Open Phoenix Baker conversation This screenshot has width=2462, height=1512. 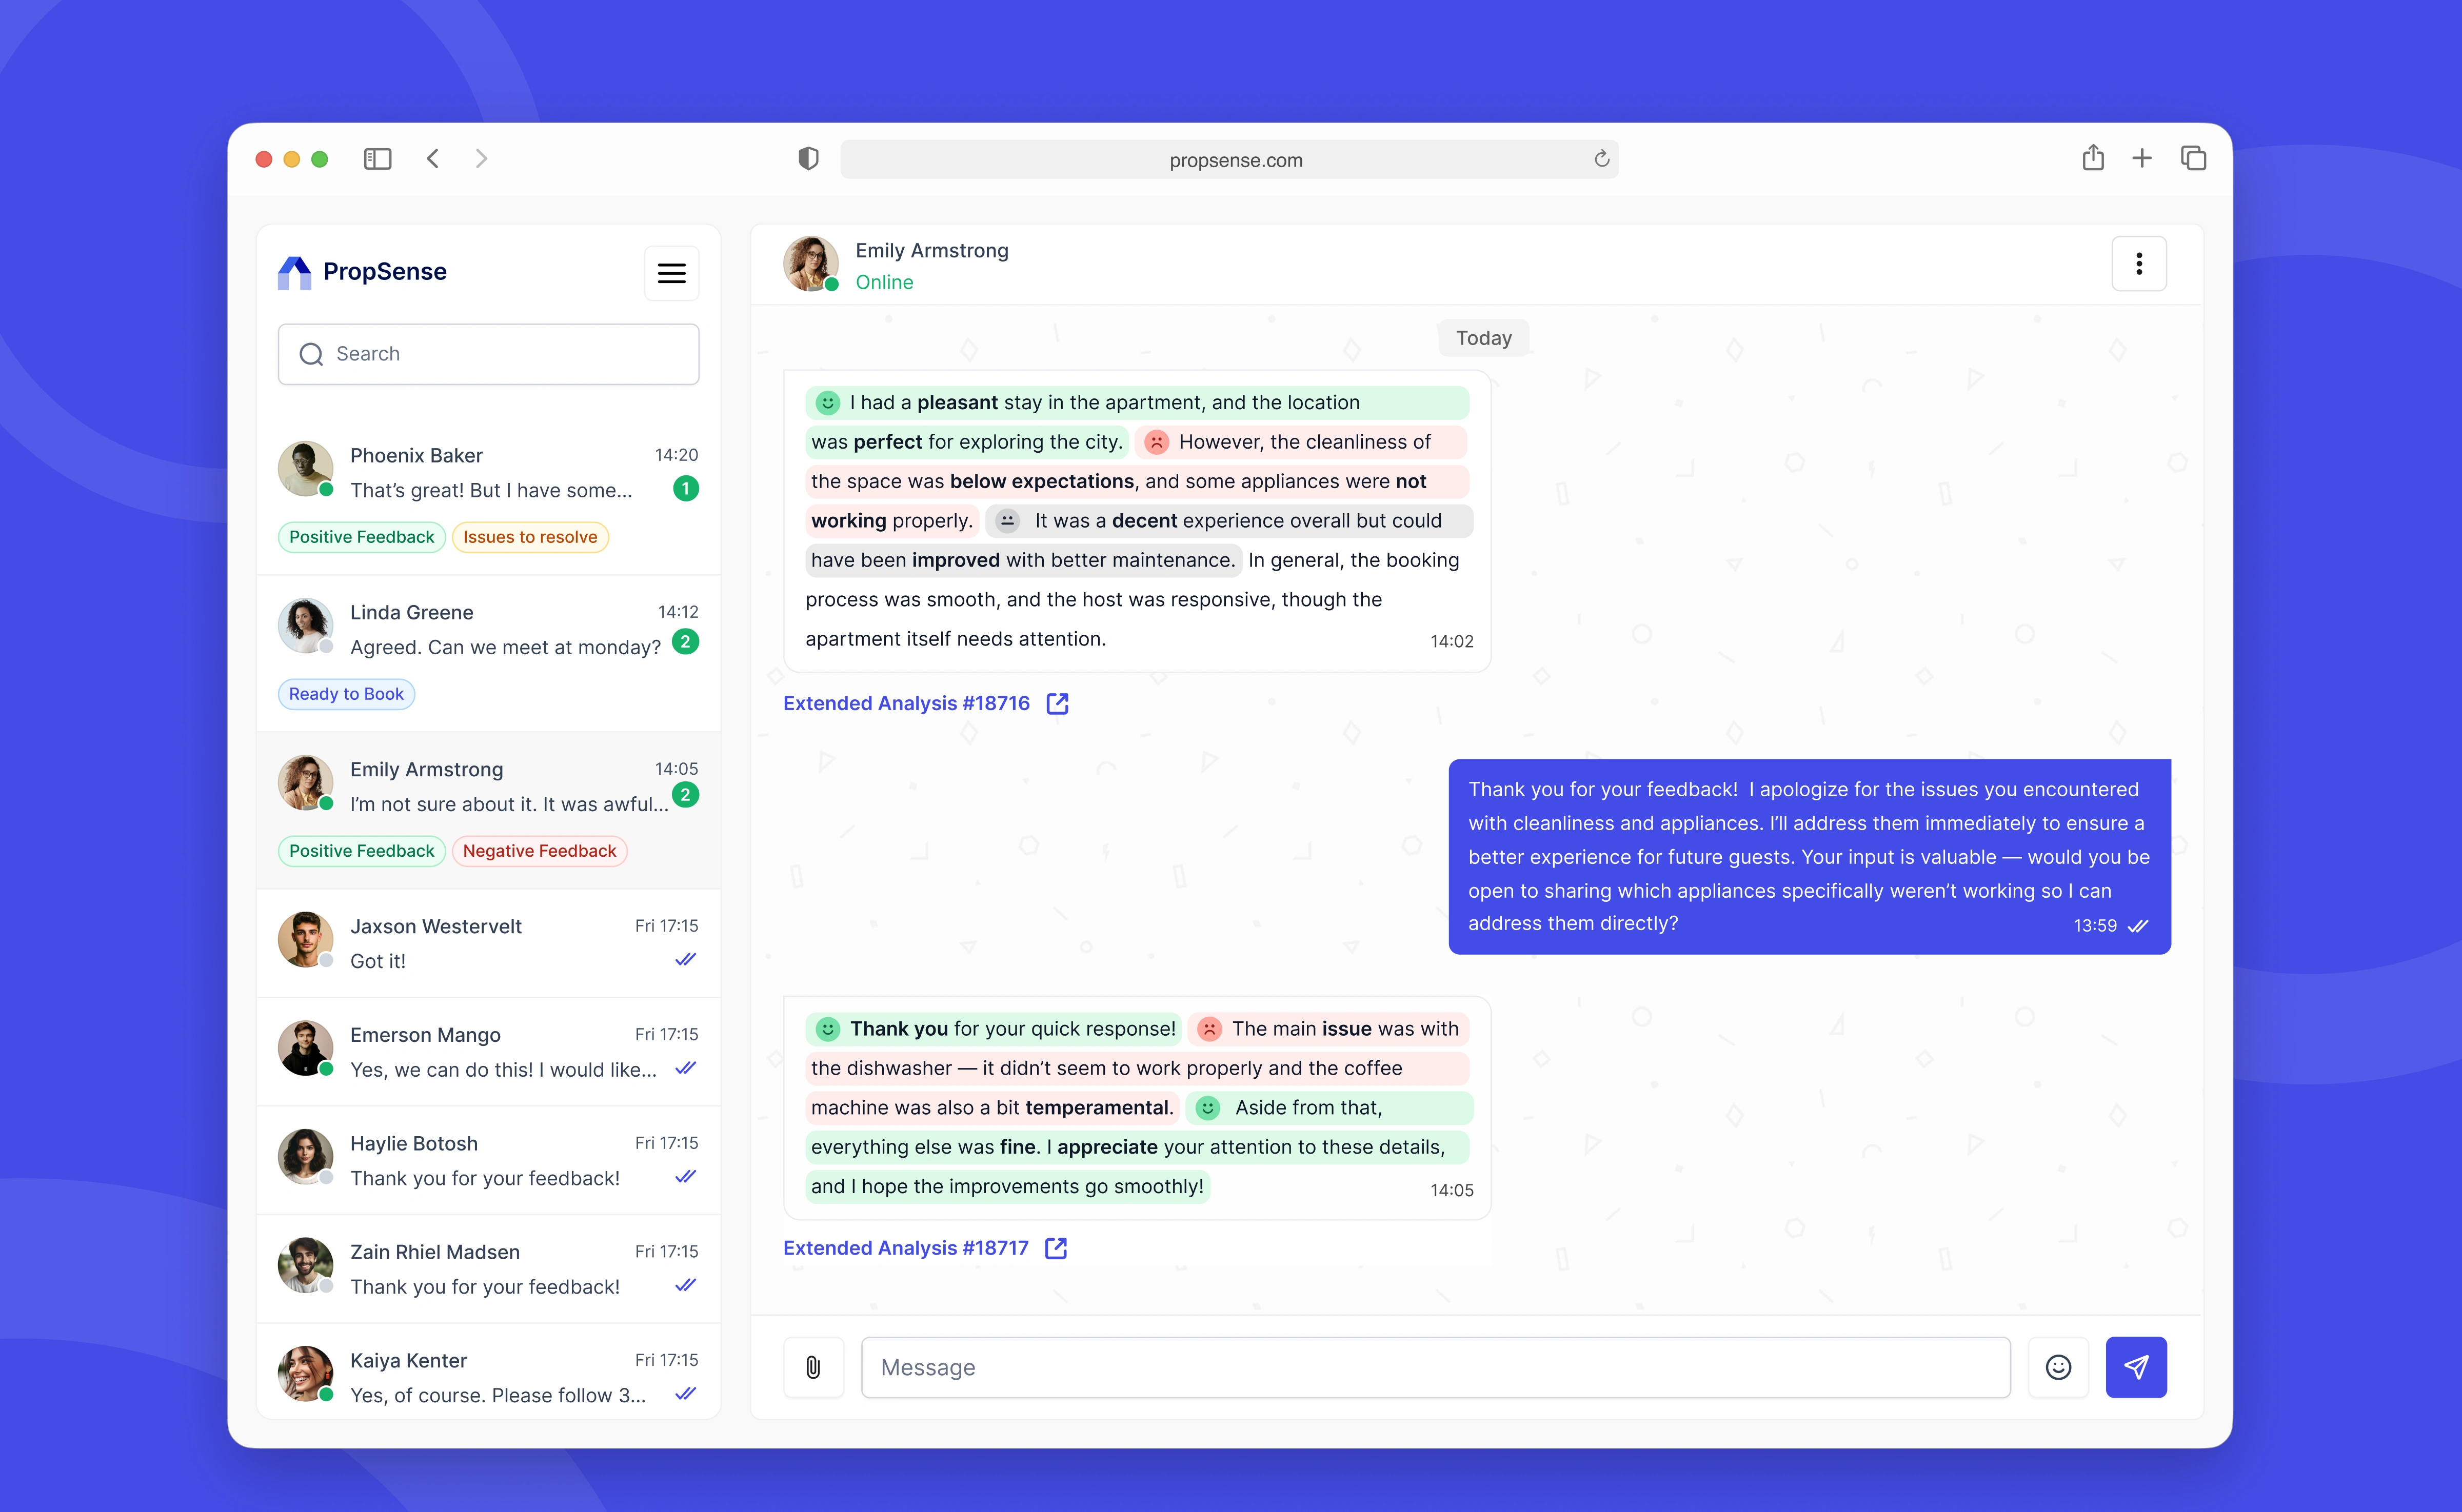(x=488, y=496)
